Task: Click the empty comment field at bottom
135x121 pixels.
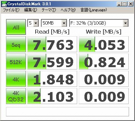Action: point(67,112)
